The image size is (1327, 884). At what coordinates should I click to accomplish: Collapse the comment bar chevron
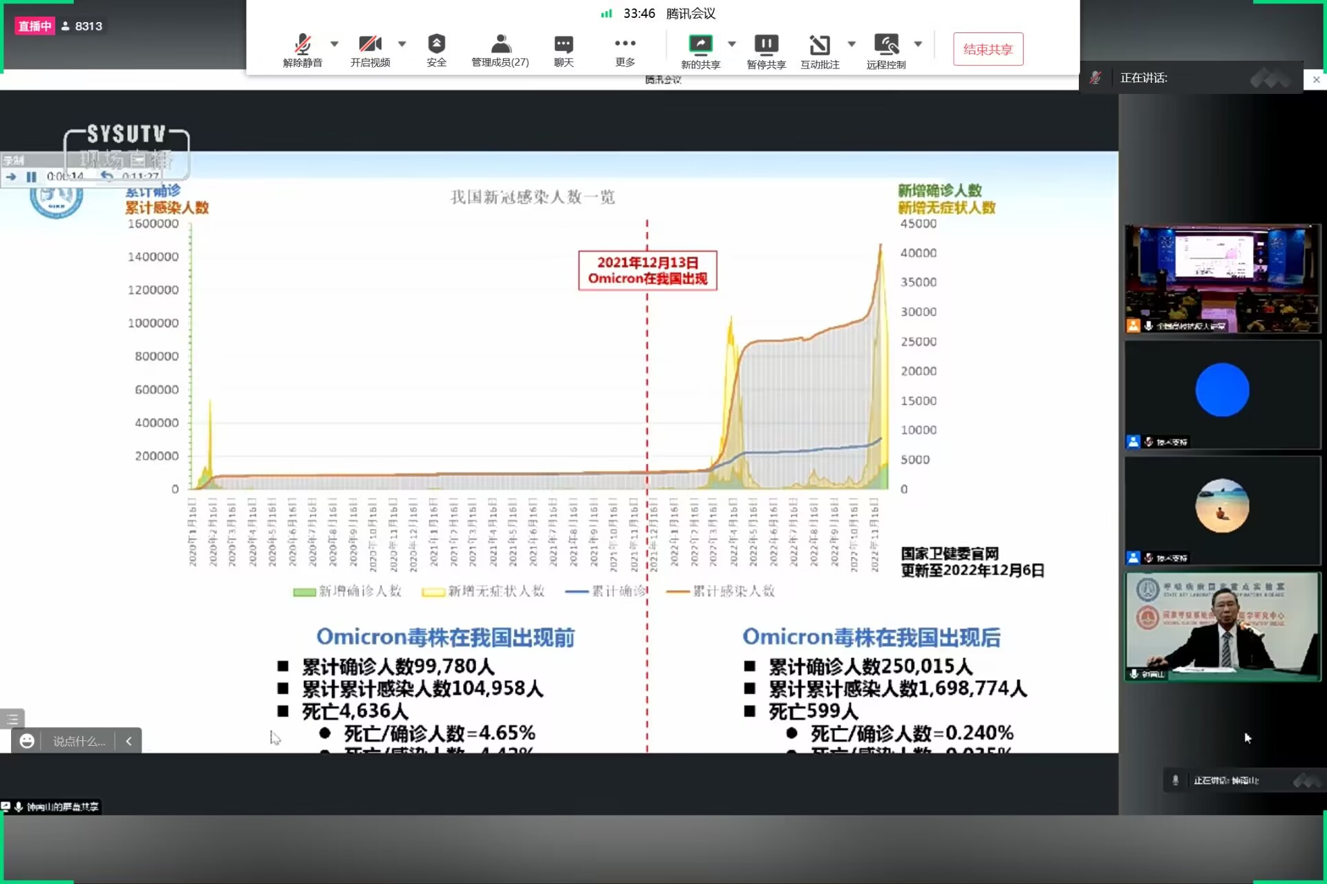point(129,741)
